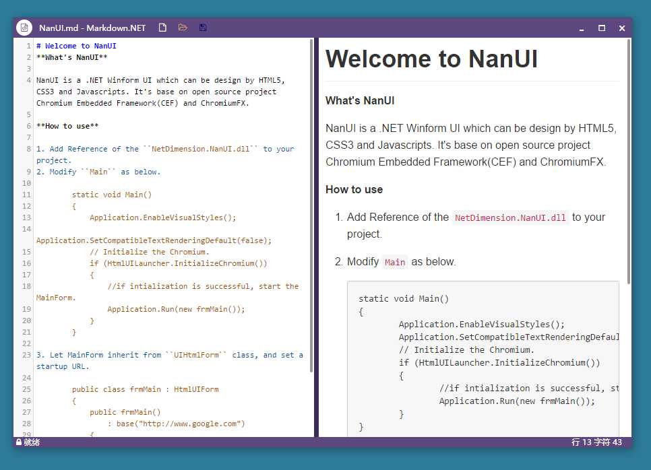The image size is (651, 470).
Task: Click 'static void Main()' in the editor pane
Action: tap(112, 195)
